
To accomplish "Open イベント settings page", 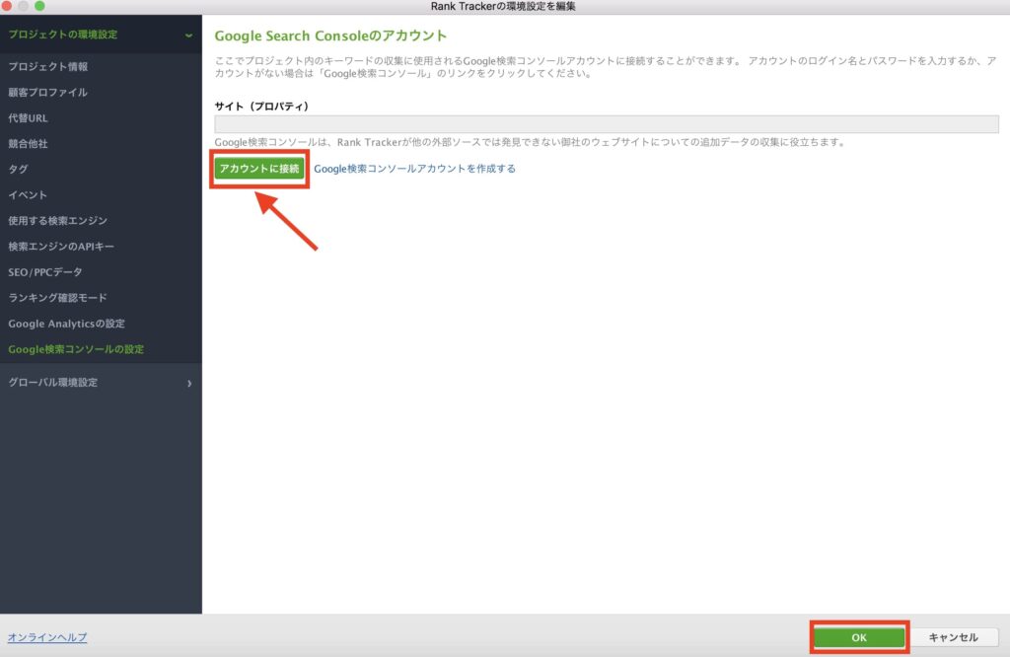I will (28, 194).
